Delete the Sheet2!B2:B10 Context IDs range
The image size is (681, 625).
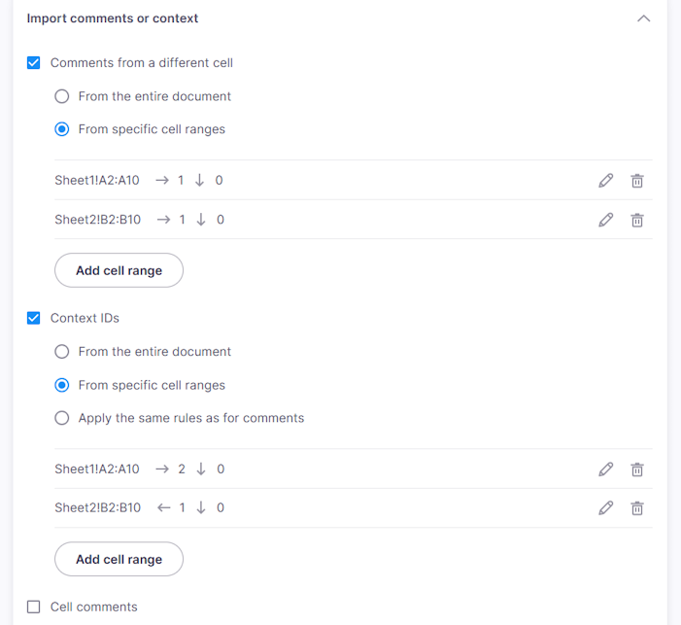pos(637,507)
